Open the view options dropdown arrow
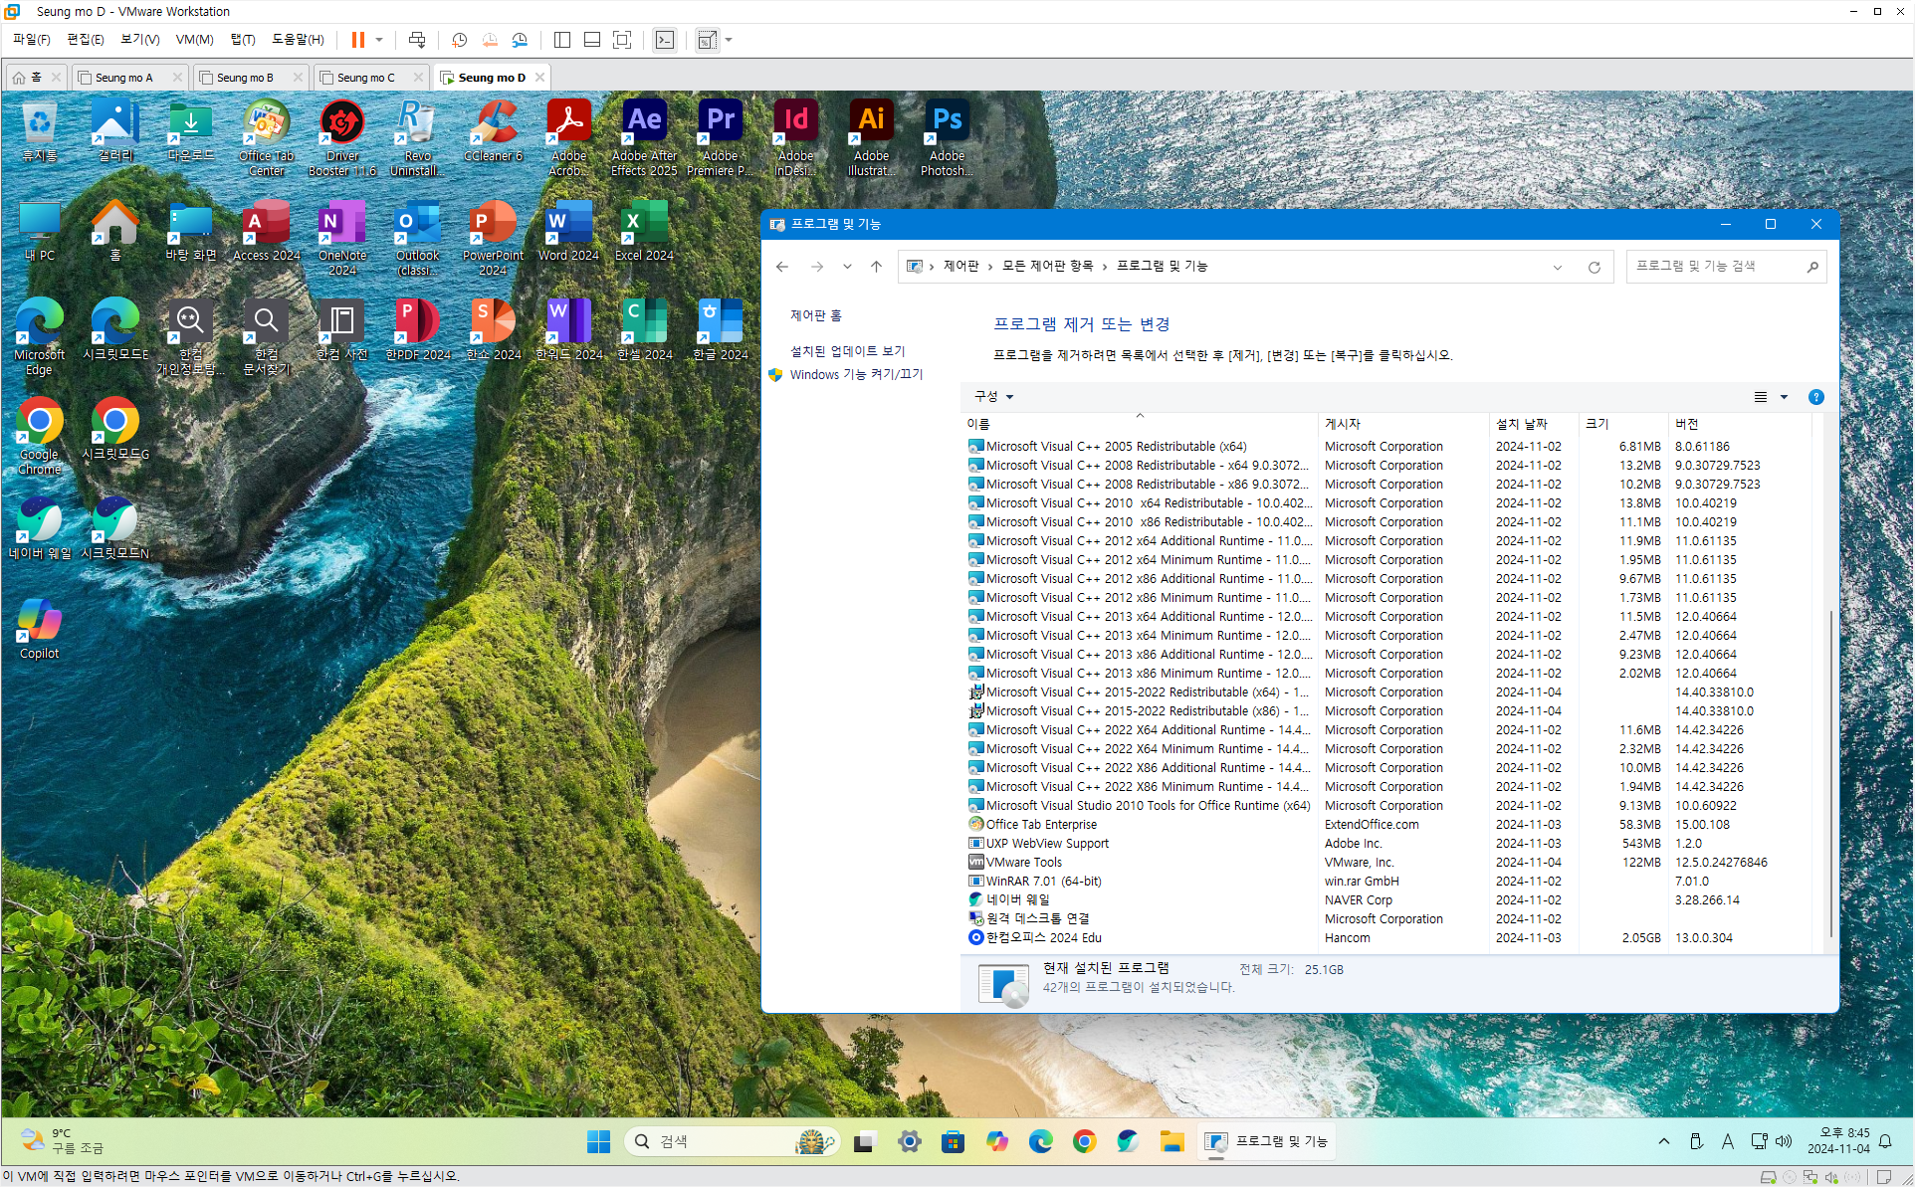The width and height of the screenshot is (1915, 1187). tap(1784, 397)
